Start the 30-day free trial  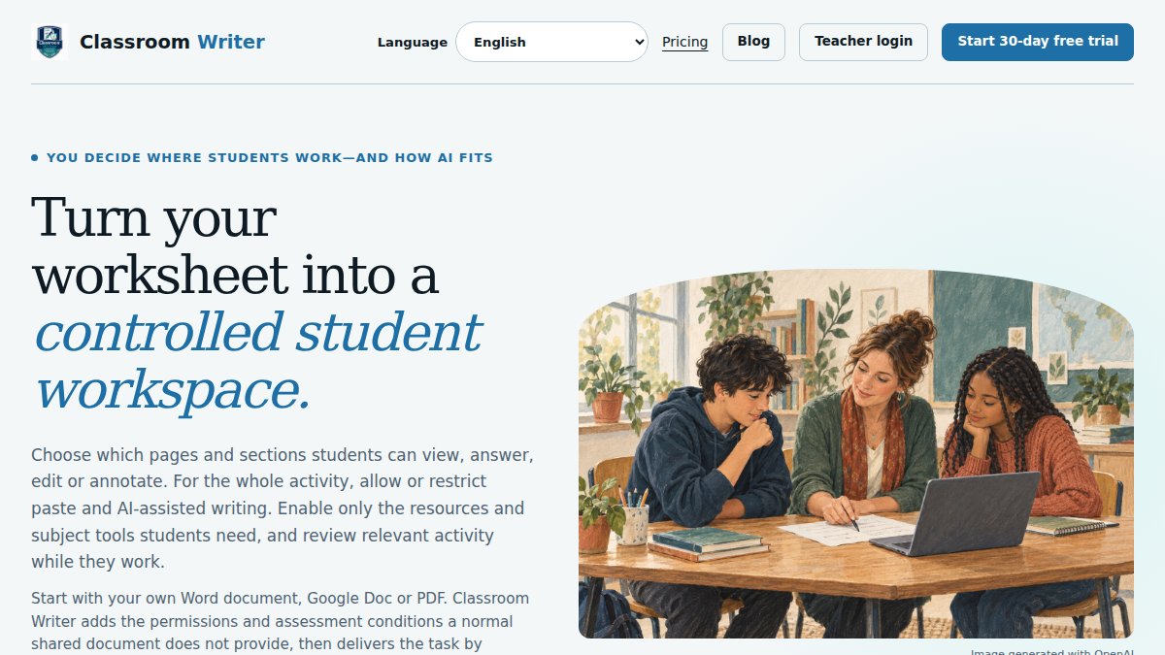(x=1038, y=42)
